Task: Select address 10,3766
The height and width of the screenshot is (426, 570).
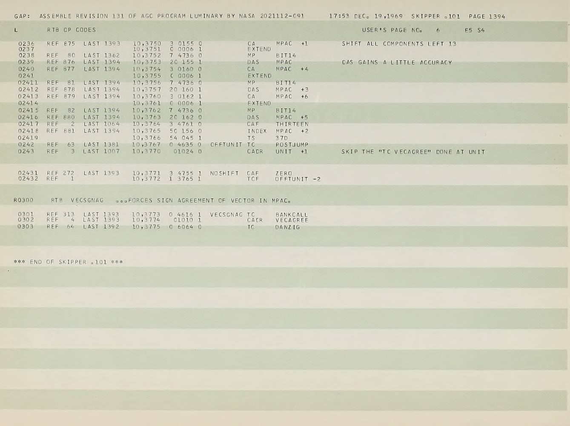Action: 146,138
